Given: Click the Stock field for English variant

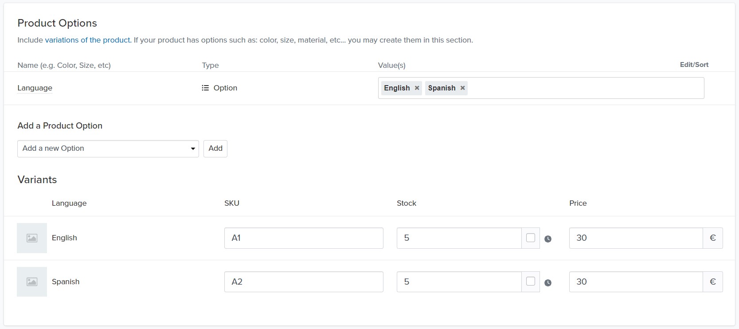Looking at the screenshot, I should pyautogui.click(x=459, y=238).
